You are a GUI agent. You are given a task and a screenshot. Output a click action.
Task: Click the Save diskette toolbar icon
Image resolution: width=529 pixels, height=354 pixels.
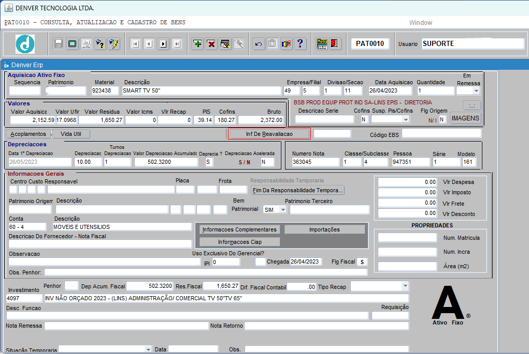59,44
